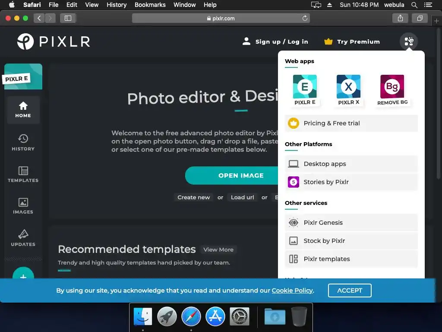Open the Remove BG web app icon
The width and height of the screenshot is (442, 332).
[392, 90]
